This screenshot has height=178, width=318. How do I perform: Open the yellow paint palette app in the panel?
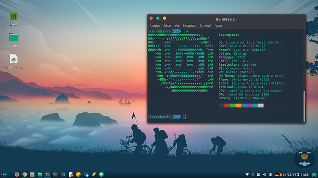tap(78, 174)
